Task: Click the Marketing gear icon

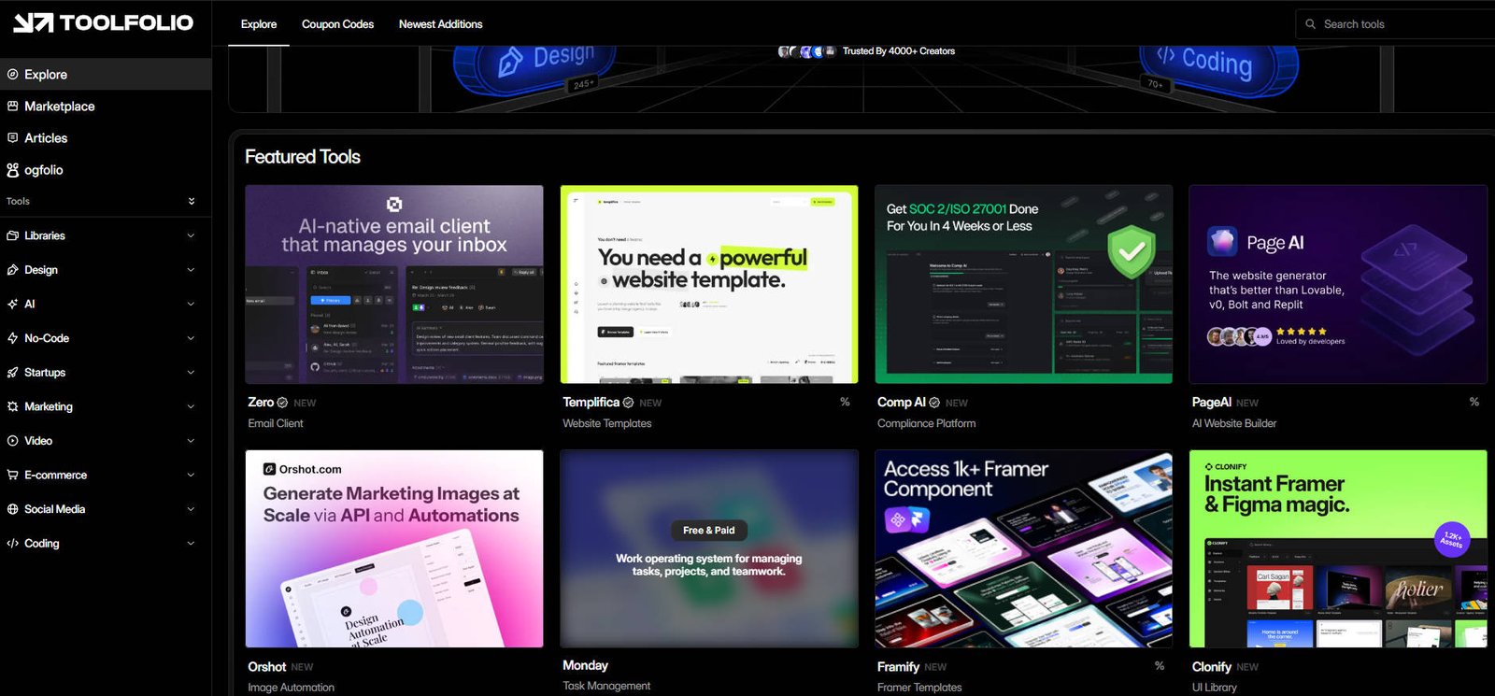Action: pyautogui.click(x=12, y=406)
